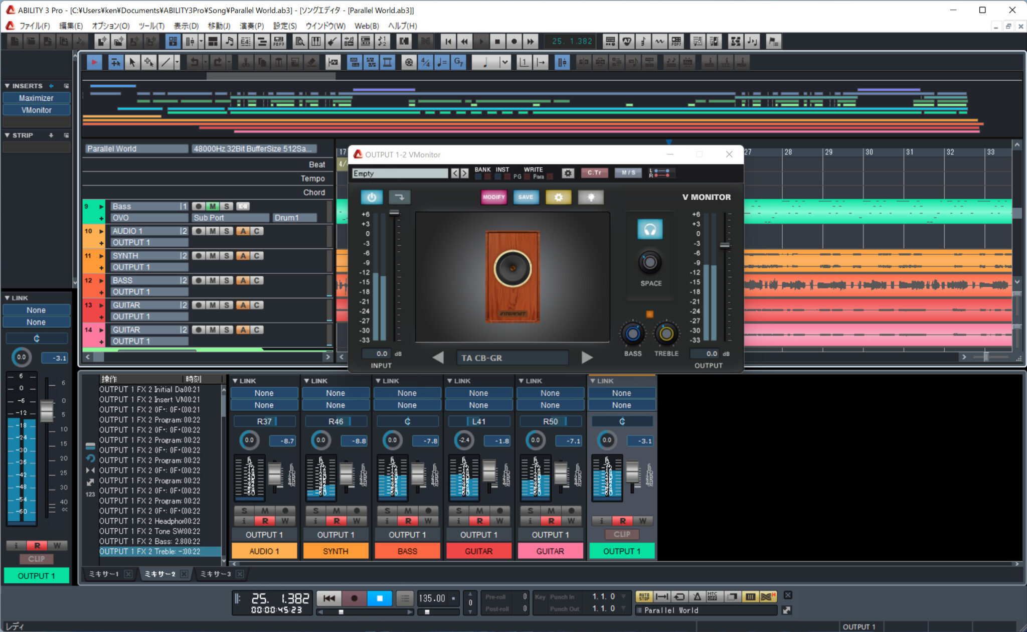Viewport: 1027px width, 632px height.
Task: Click the SAVE button in VMonitor
Action: click(x=526, y=197)
